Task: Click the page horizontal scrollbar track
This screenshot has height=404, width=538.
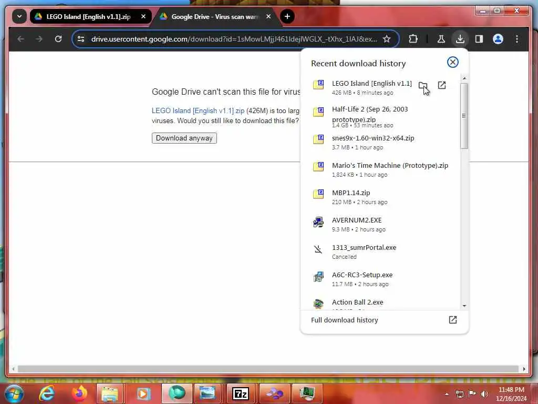Action: (268, 369)
